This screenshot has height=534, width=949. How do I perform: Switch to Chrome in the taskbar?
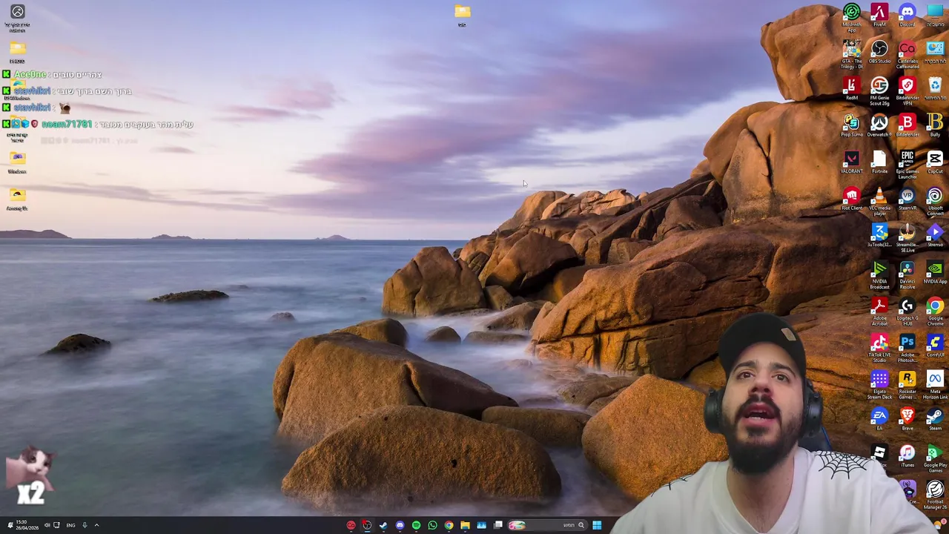[449, 525]
